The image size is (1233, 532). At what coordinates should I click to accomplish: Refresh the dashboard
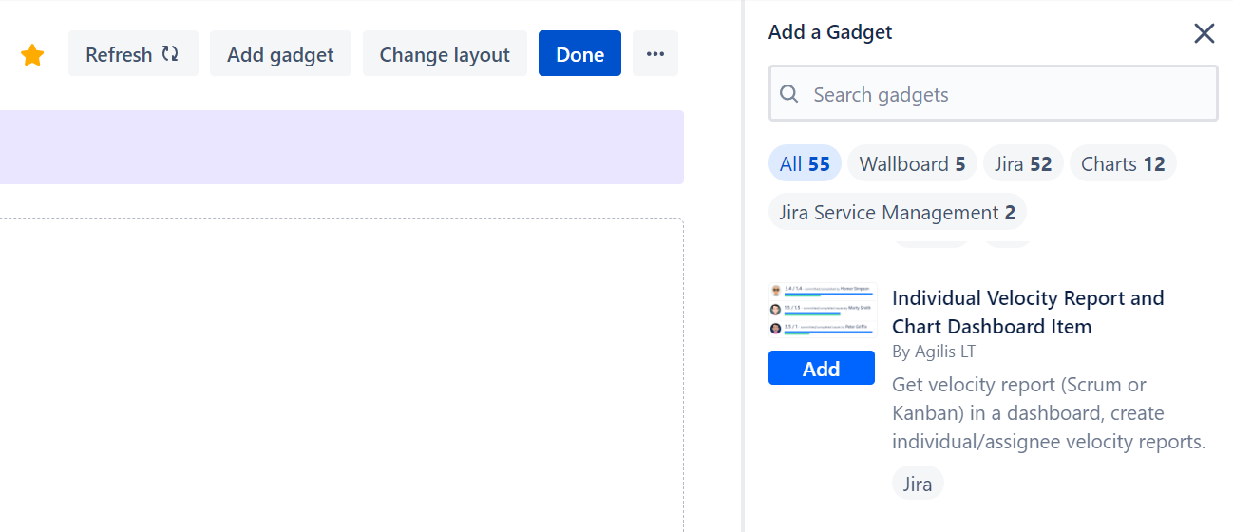tap(133, 54)
